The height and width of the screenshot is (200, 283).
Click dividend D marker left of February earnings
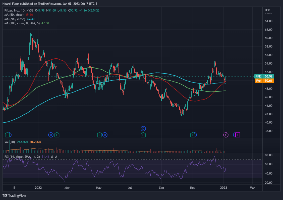tap(51, 135)
